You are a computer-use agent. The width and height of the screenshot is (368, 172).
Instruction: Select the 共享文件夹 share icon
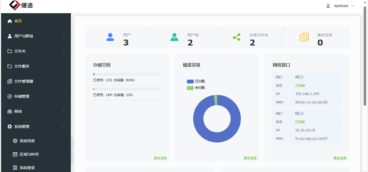coord(236,37)
